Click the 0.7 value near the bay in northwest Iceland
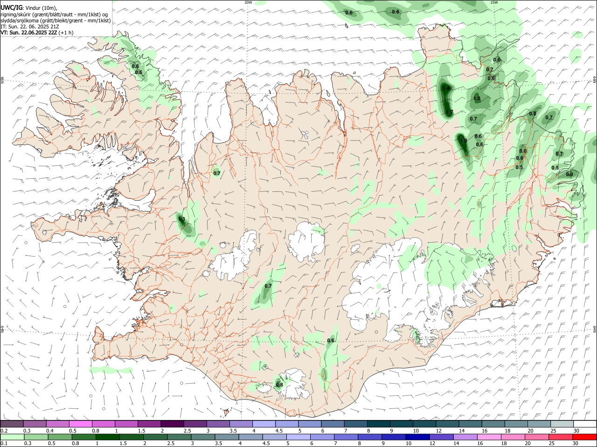Screen dimensions: 597x447 [x=217, y=173]
